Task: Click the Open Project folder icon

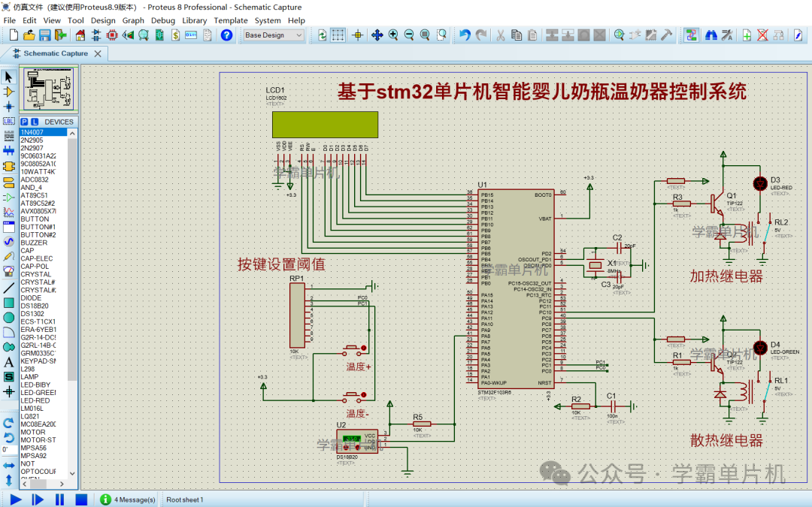Action: [29, 35]
